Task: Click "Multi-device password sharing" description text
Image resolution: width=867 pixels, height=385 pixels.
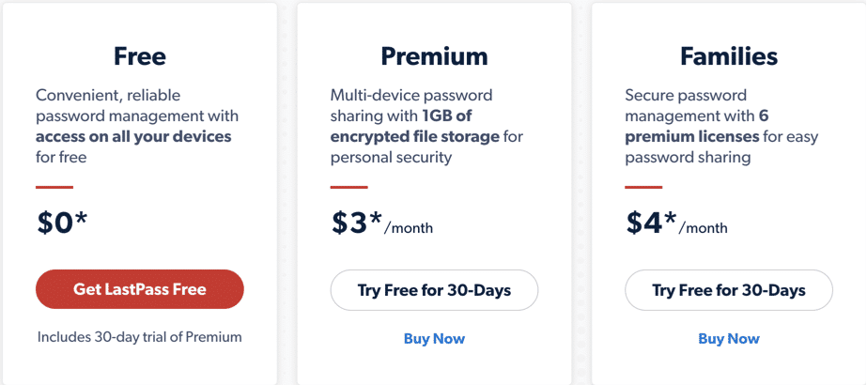Action: 411,95
